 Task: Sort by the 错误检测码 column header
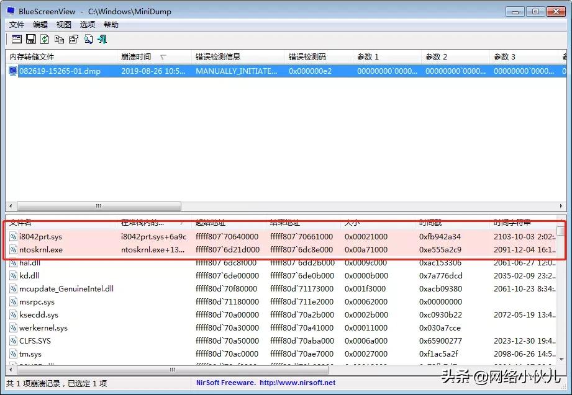coord(307,57)
